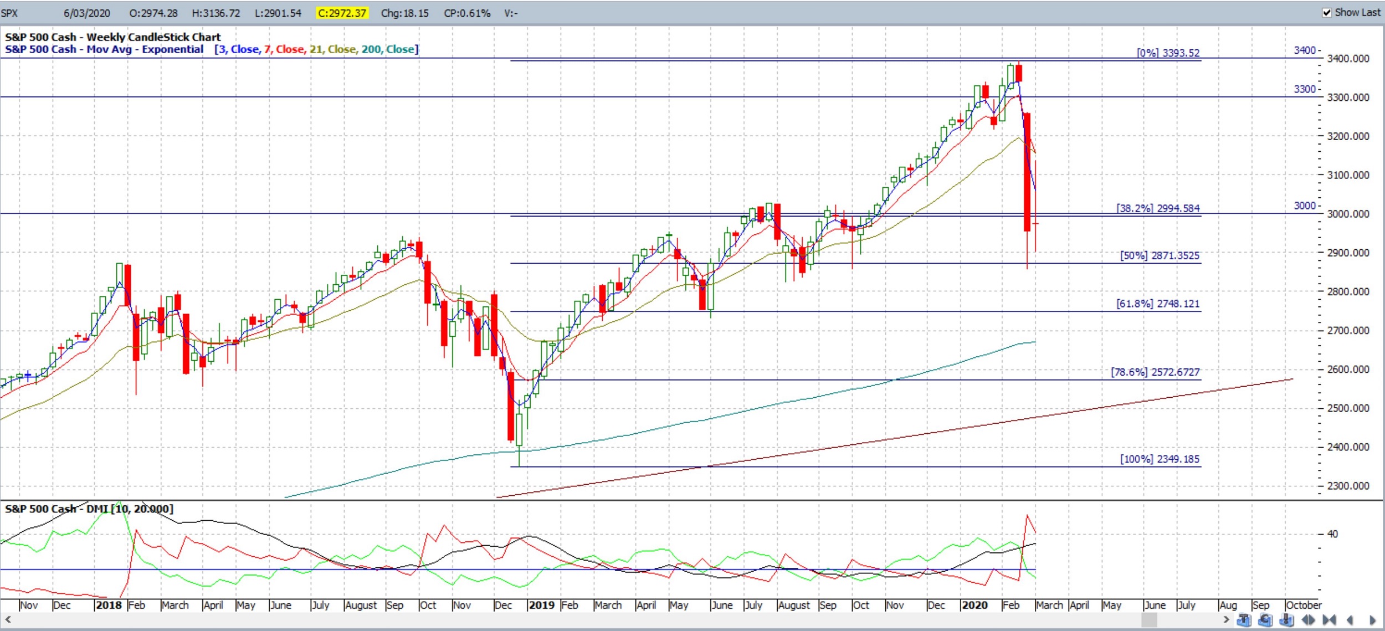
Task: Click the [61.8%] 2748.121 Fibonacci label
Action: (x=1158, y=304)
